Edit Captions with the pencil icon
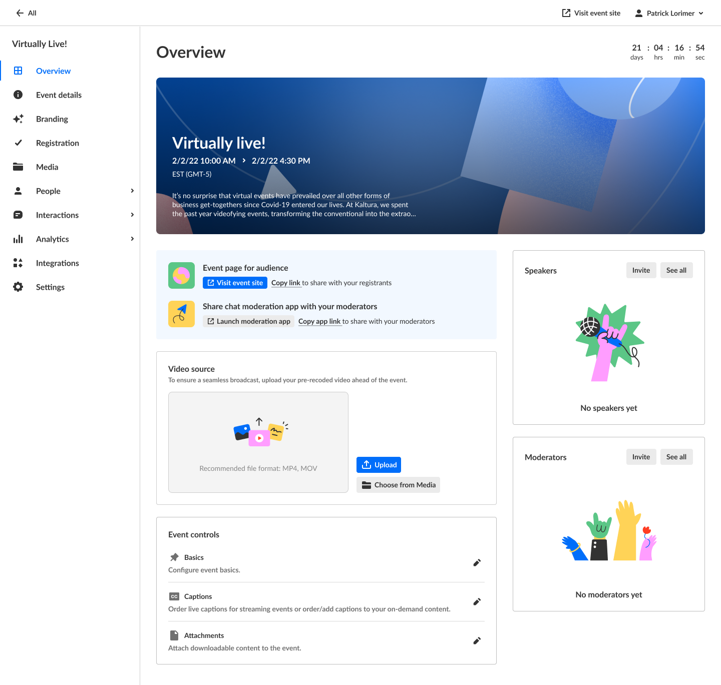This screenshot has width=721, height=685. [477, 602]
